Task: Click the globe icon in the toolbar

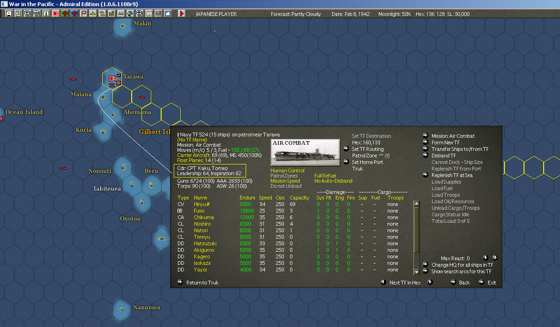Action: tap(129, 14)
